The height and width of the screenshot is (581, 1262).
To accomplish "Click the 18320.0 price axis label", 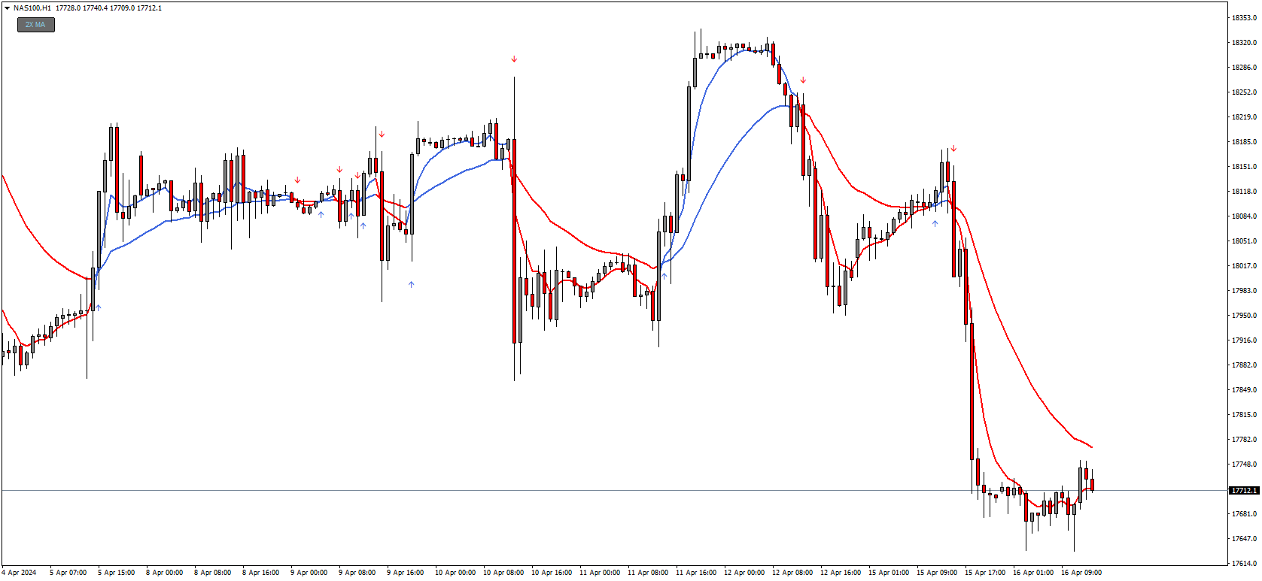I will coord(1244,43).
